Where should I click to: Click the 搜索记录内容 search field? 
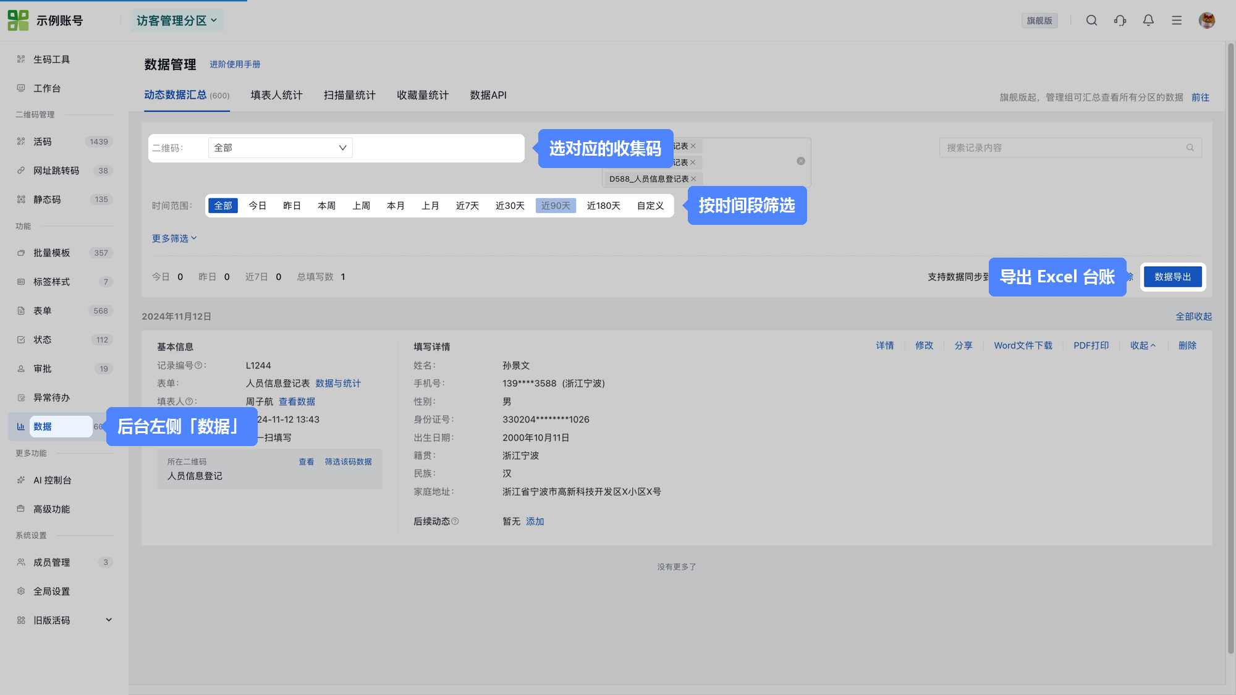(x=1070, y=148)
